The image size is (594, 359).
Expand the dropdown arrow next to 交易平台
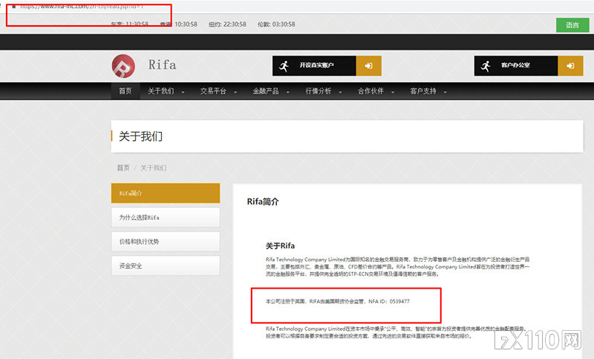[x=235, y=92]
